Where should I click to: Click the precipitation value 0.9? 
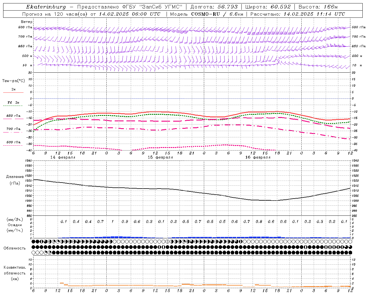[125, 222]
